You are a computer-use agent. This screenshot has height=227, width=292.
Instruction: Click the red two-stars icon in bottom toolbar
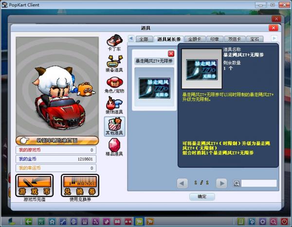pyautogui.click(x=128, y=222)
